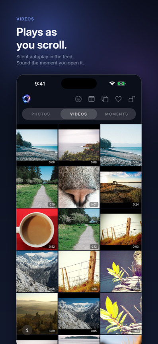Tap the round info button
158x344 pixels.
coord(27,330)
